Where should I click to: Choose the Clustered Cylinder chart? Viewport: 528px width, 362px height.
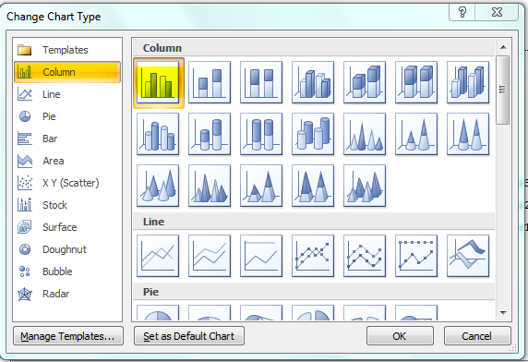tap(158, 134)
